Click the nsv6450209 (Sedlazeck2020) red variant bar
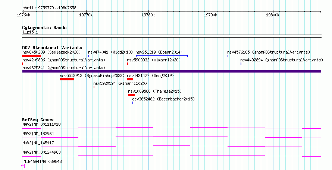This screenshot has height=170, width=332. point(31,56)
